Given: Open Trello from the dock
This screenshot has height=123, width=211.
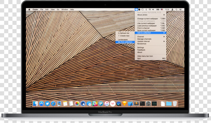Looking at the screenshot, I should [101, 104].
